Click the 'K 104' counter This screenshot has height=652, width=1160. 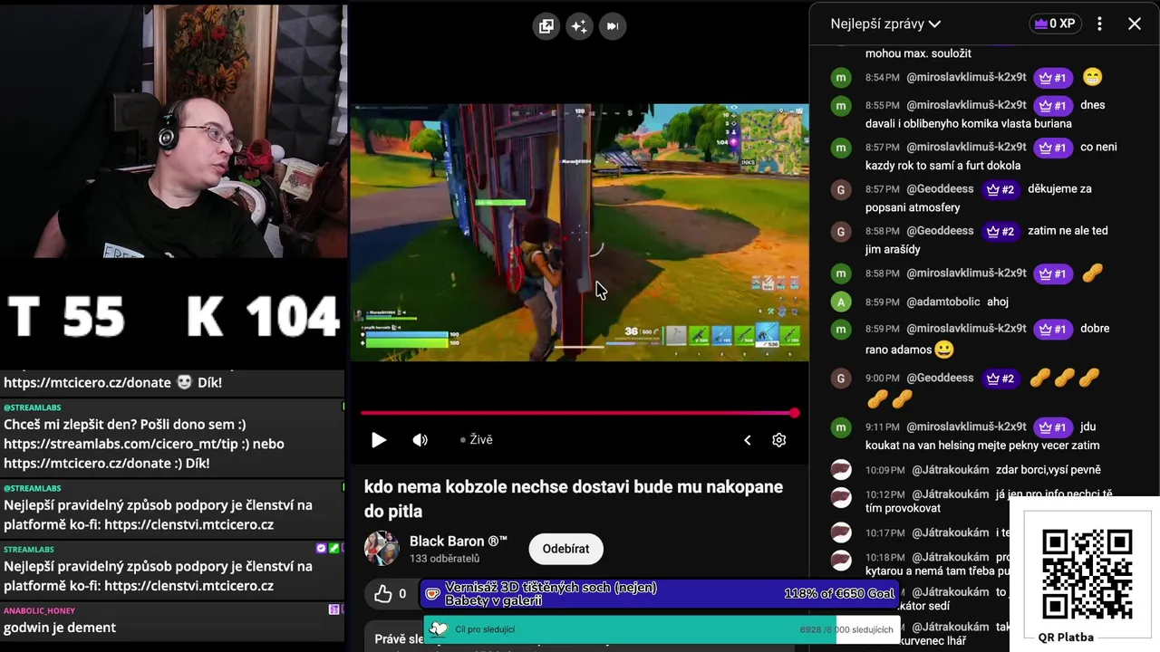click(x=263, y=318)
